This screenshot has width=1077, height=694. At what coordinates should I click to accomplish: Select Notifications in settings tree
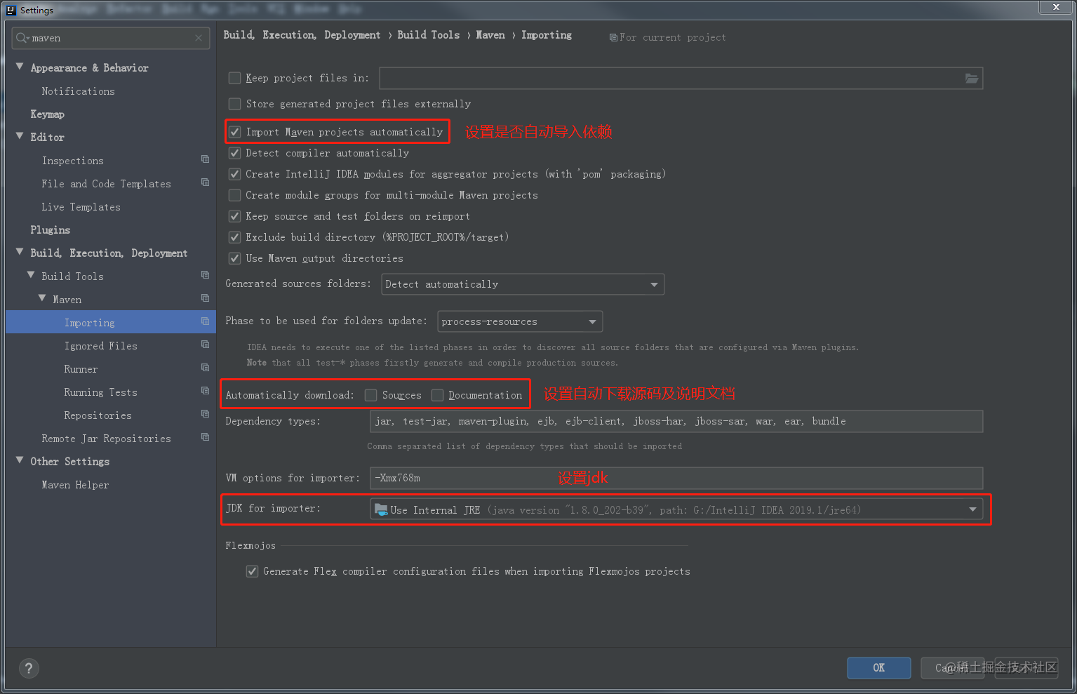point(78,91)
